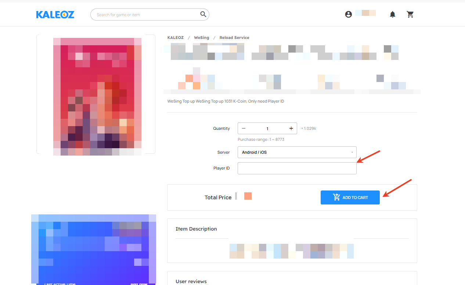The width and height of the screenshot is (465, 285).
Task: Open the notifications bell
Action: pyautogui.click(x=393, y=14)
